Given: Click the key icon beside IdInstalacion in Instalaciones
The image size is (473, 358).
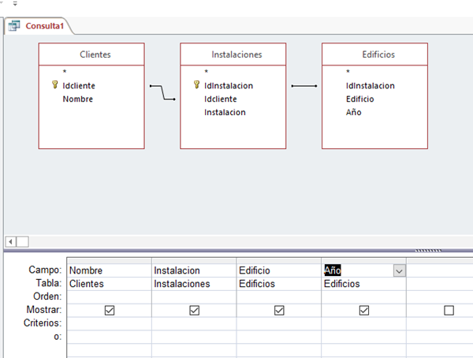Looking at the screenshot, I should (196, 84).
